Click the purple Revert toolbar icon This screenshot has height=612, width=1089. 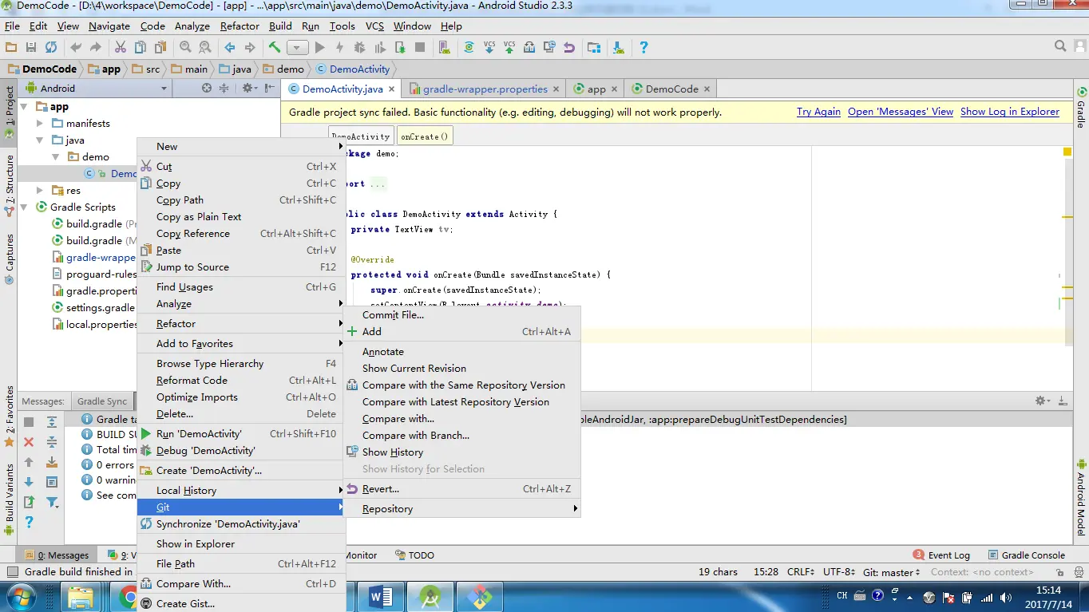click(x=569, y=47)
